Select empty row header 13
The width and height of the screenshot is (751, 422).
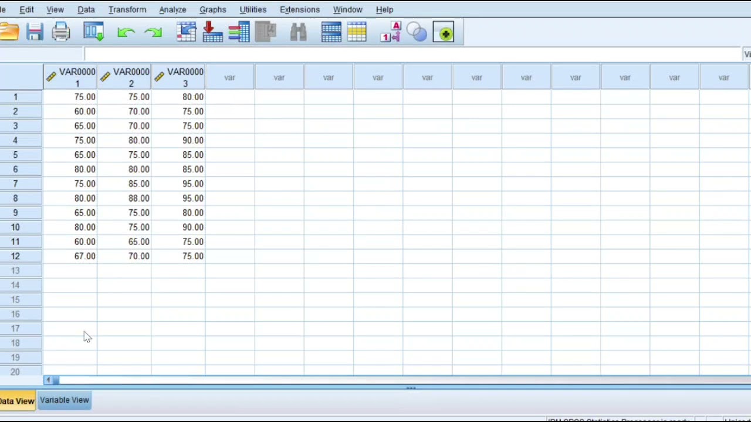(x=21, y=270)
